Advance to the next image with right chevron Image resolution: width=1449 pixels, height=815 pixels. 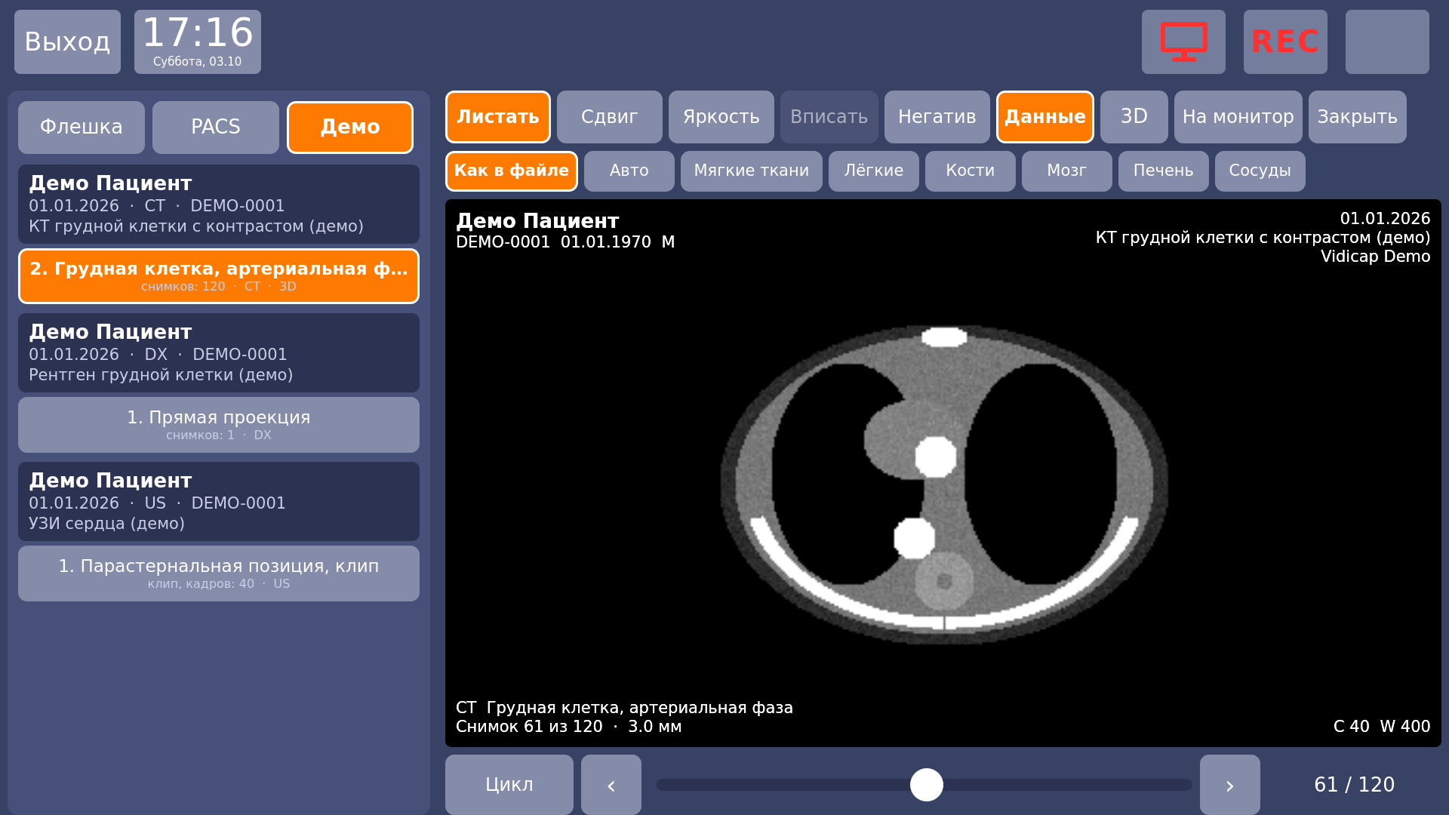pos(1230,785)
